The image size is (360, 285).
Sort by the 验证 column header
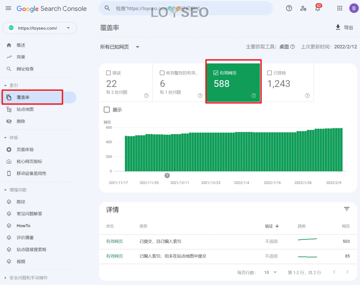272,226
